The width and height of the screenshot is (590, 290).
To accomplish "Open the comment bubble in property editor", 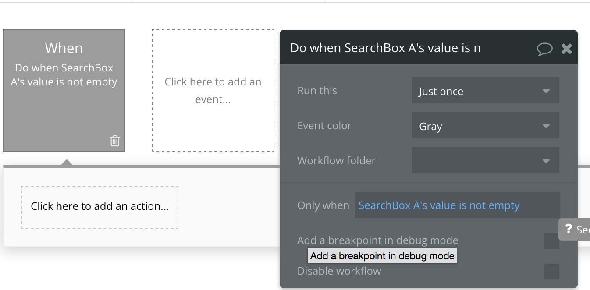I will (x=544, y=49).
